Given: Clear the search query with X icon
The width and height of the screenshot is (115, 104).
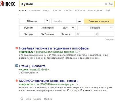Looking at the screenshot, I should 106,4.
